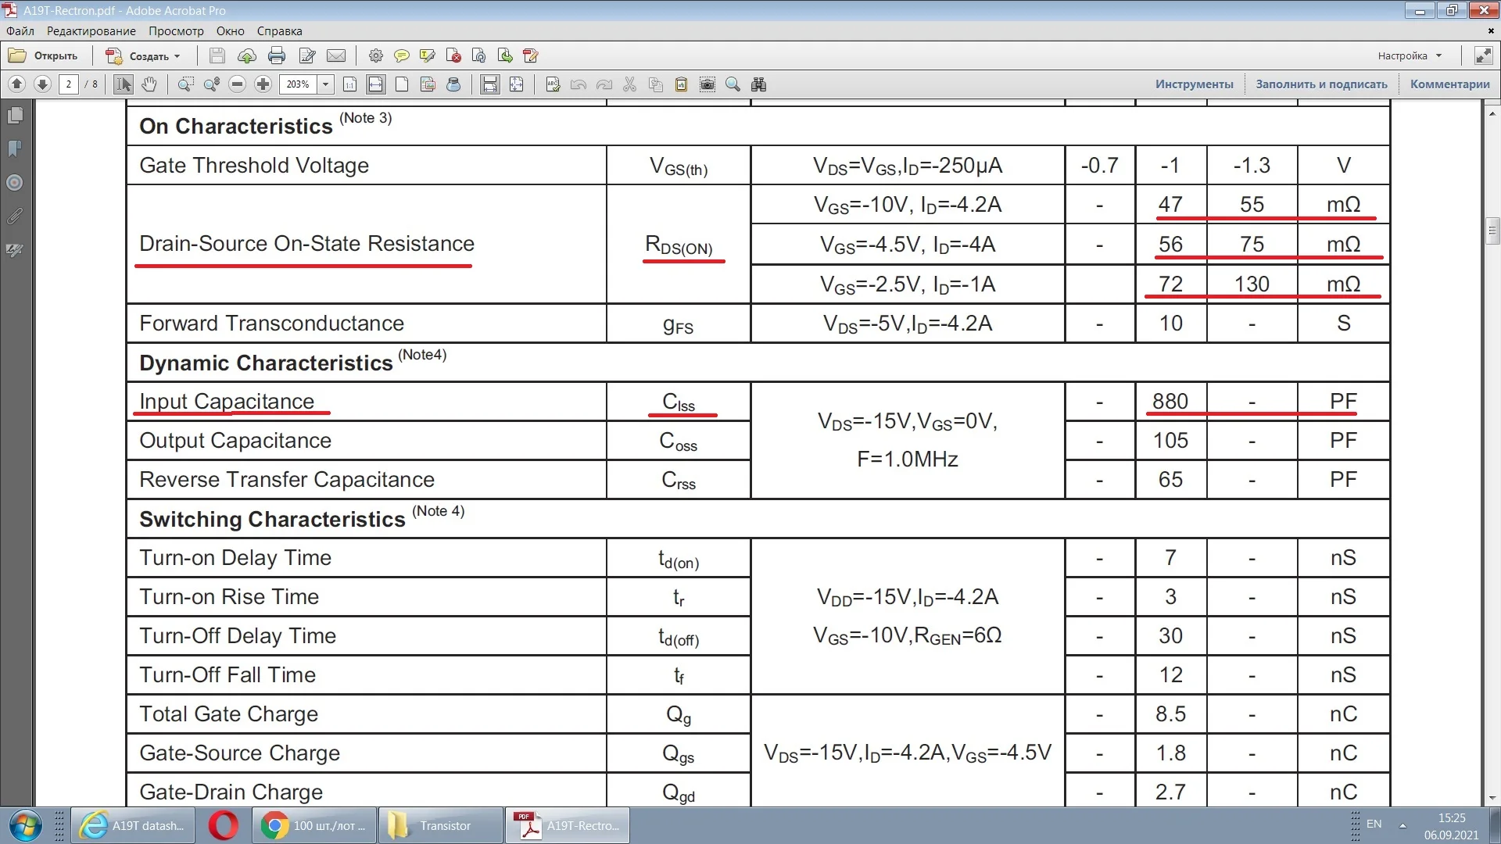Open the attachments paperclip panel

15,216
